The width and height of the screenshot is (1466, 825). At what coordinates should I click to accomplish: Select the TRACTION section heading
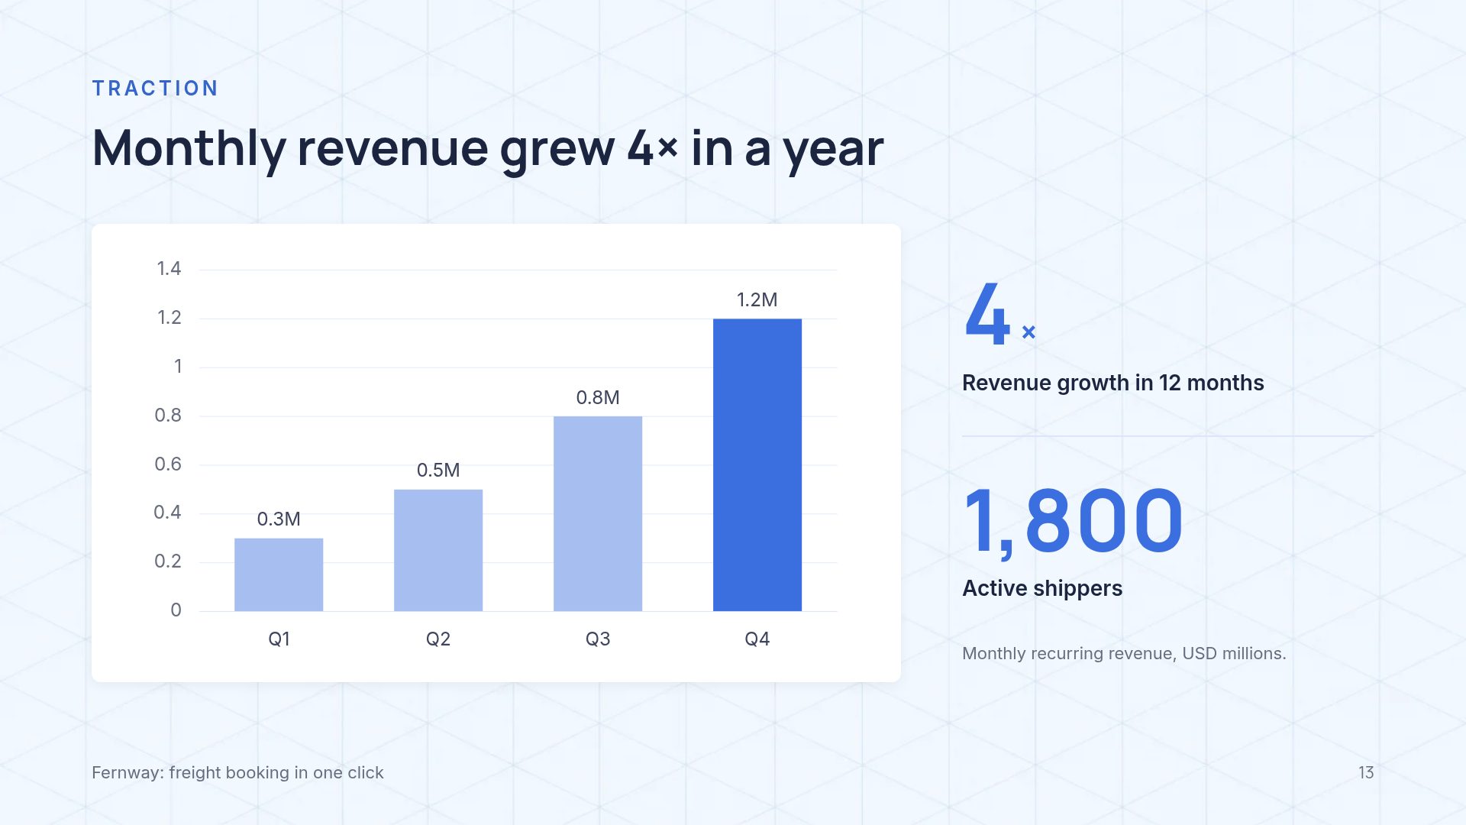(x=156, y=89)
